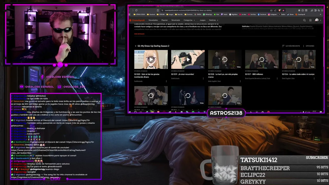The width and height of the screenshot is (329, 185).
Task: Open the Brave Rewards triangle icon
Action: tap(283, 10)
